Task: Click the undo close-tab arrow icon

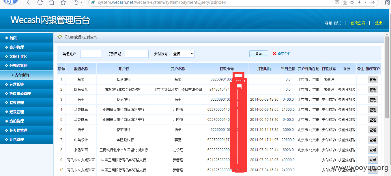Action: click(x=76, y=3)
